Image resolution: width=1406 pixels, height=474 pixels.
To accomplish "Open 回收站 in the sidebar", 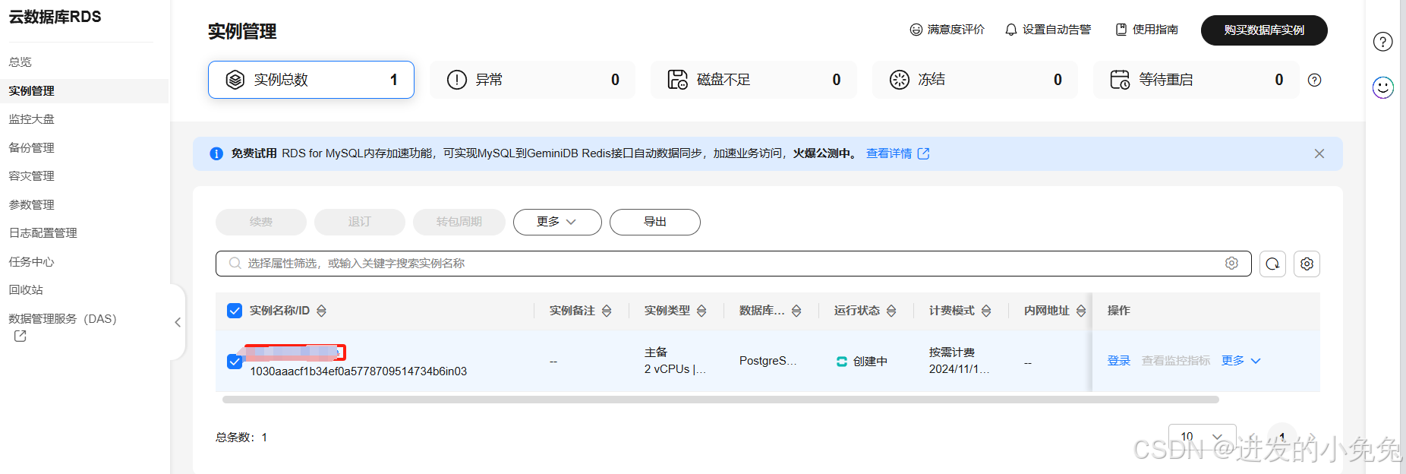I will [x=26, y=290].
